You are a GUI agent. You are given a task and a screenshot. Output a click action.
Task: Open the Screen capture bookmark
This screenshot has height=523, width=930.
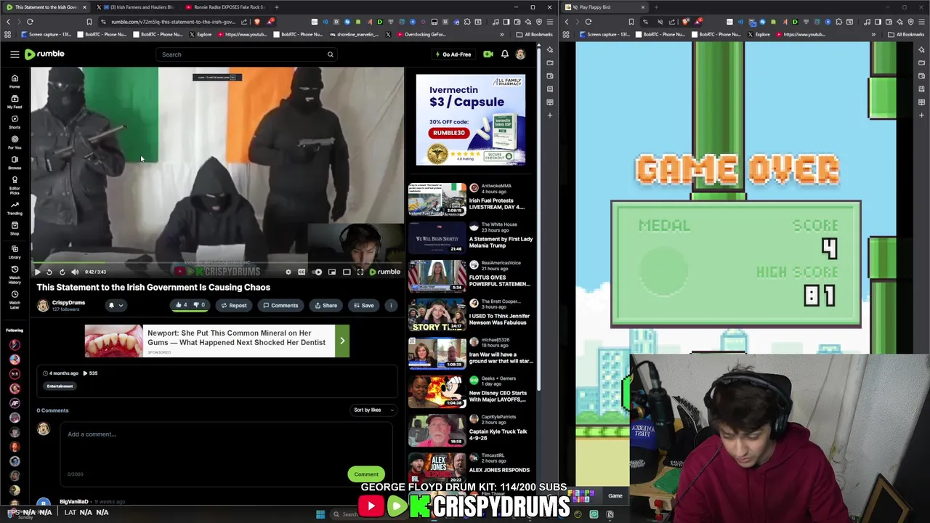(x=47, y=34)
